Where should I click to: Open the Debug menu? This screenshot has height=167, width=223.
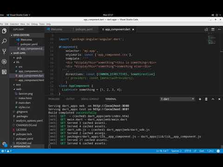(x=34, y=24)
